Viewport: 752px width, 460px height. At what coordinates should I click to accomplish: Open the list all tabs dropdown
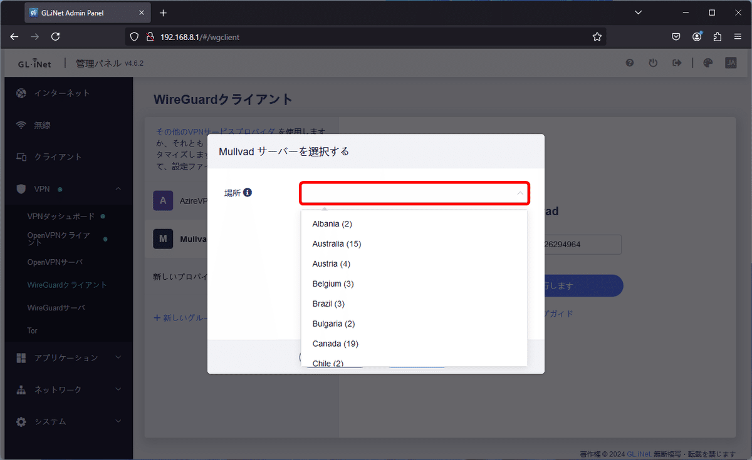coord(638,13)
